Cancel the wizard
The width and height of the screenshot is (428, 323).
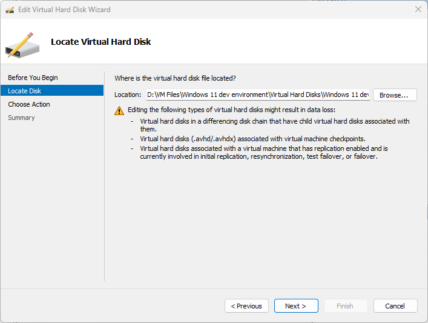[395, 306]
